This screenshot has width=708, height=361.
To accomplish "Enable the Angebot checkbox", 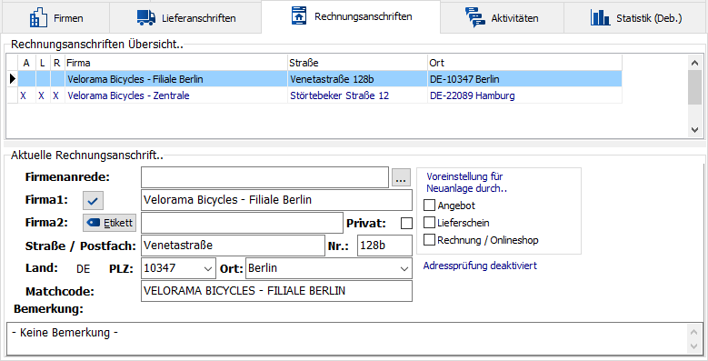I will coord(429,206).
